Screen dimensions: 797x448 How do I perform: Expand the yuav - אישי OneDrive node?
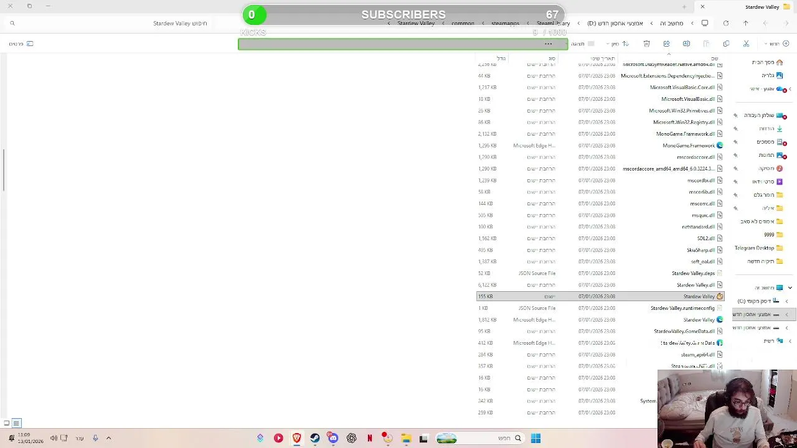790,89
